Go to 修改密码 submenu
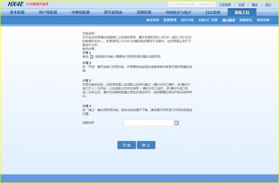Screen dimensions: 279x183 coord(153,20)
